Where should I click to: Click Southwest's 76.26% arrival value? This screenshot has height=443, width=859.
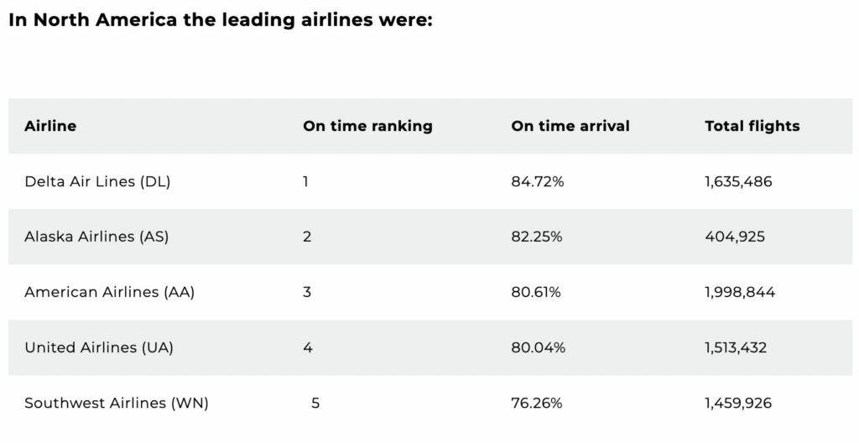537,403
